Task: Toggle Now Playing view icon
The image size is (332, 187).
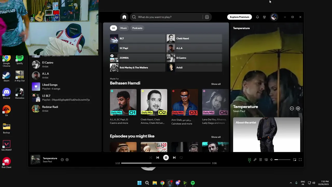Action: (250, 160)
